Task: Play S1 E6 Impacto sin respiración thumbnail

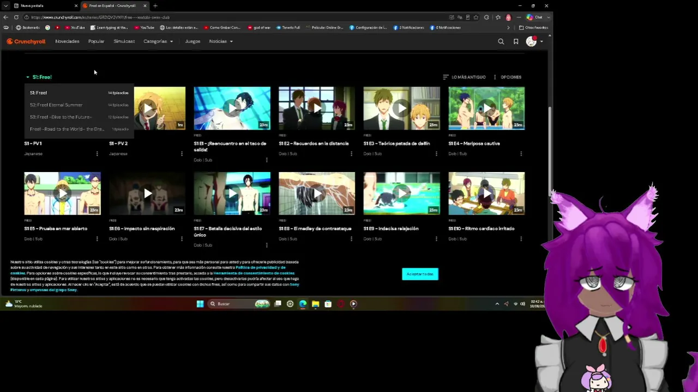Action: pyautogui.click(x=147, y=193)
